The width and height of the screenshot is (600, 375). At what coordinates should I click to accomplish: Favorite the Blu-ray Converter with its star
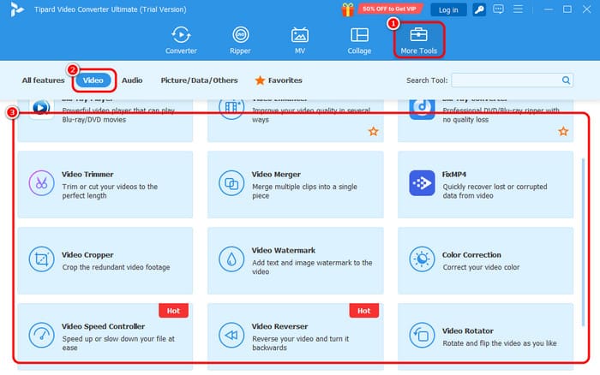click(563, 132)
